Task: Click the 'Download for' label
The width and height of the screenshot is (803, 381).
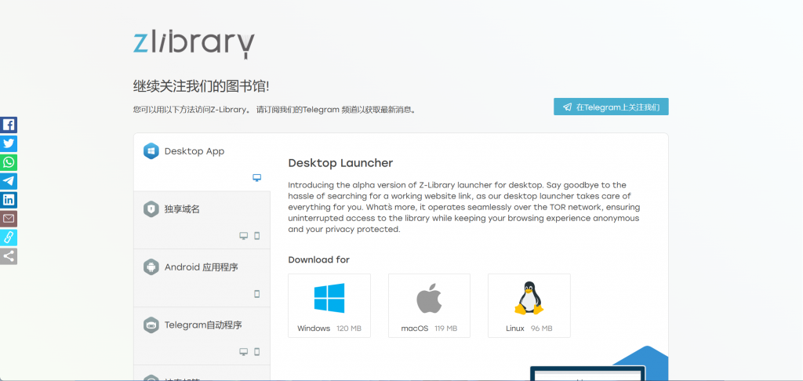Action: click(x=319, y=259)
